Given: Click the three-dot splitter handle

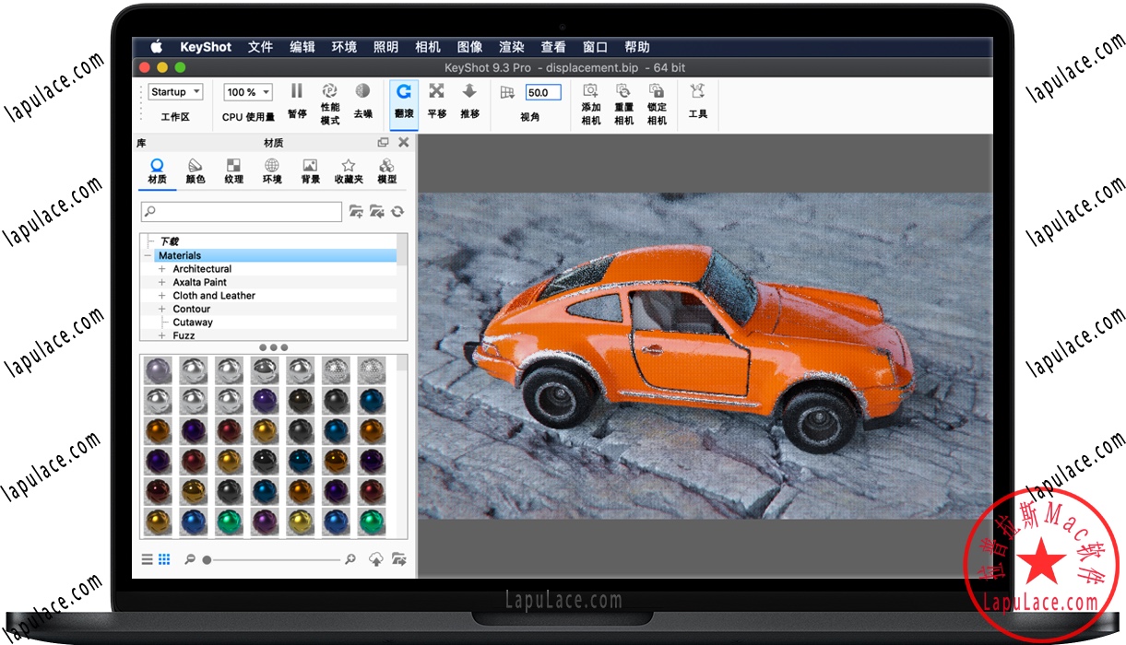Looking at the screenshot, I should point(273,347).
